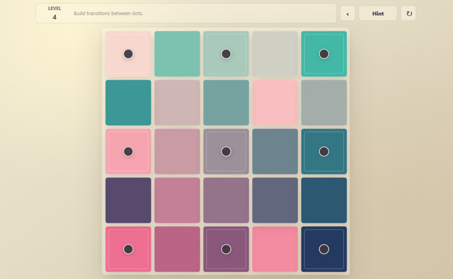
Task: Click the restart level icon
Action: [408, 13]
